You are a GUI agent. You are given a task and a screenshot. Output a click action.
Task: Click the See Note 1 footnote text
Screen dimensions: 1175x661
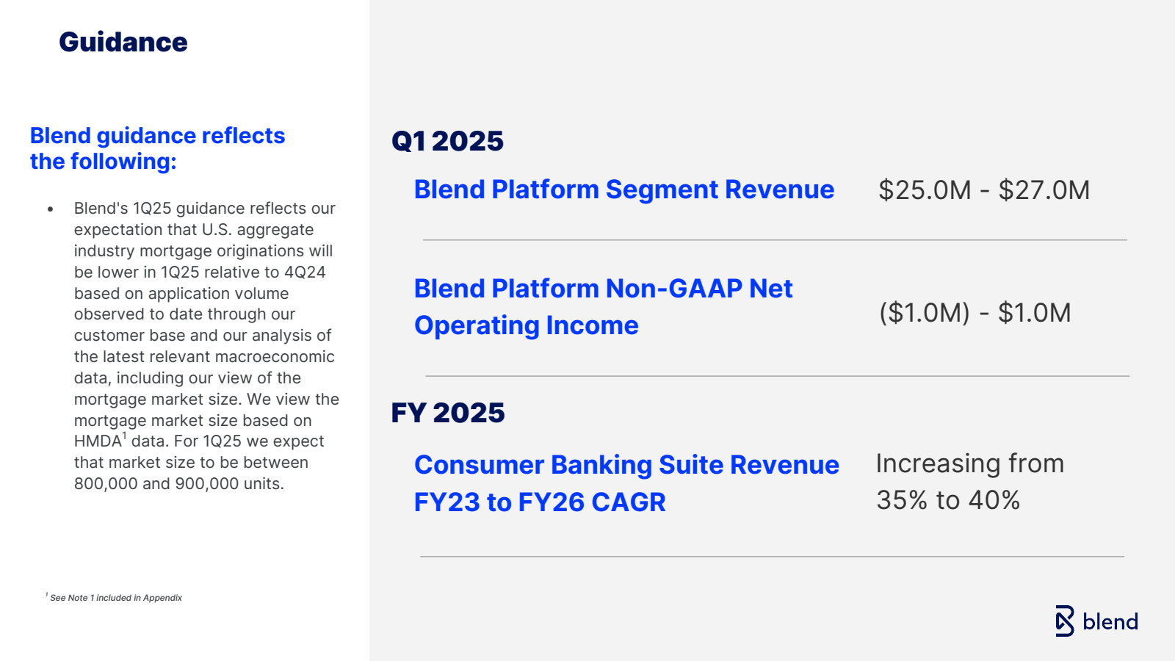click(114, 598)
